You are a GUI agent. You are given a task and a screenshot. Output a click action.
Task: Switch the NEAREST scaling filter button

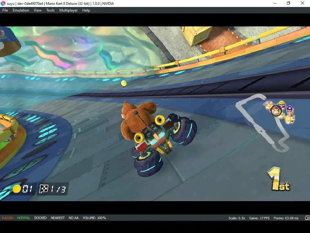tap(58, 218)
